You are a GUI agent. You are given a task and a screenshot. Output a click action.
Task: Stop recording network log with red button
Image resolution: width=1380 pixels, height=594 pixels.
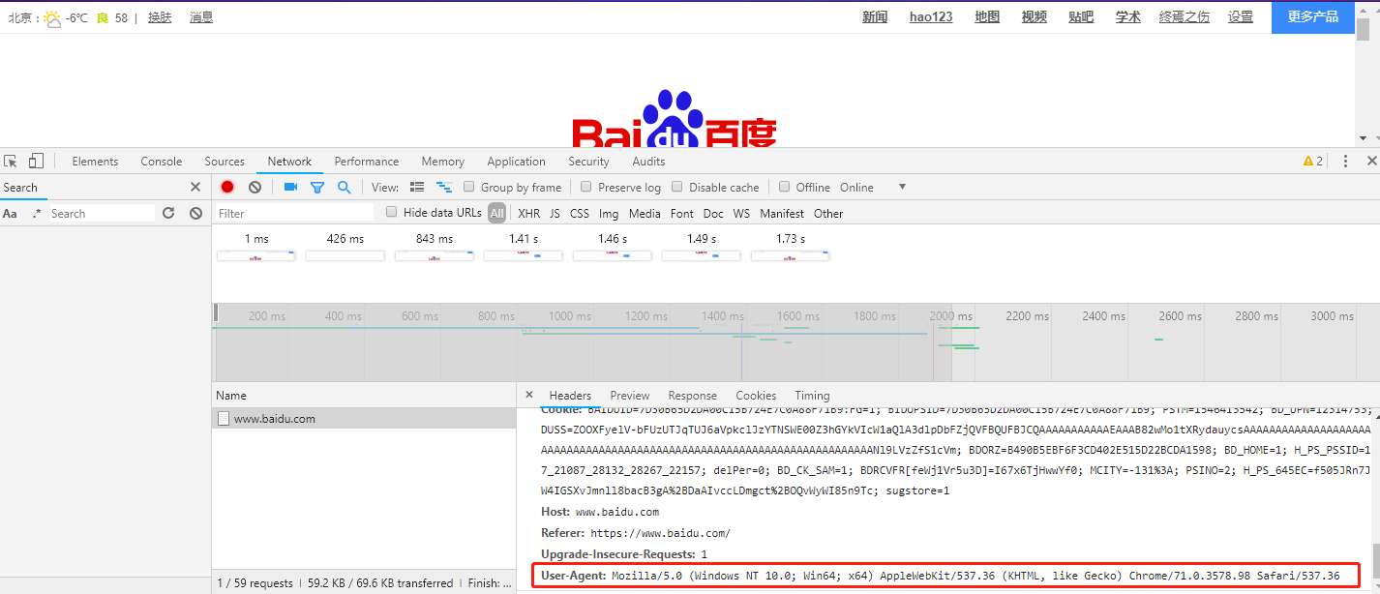[227, 188]
